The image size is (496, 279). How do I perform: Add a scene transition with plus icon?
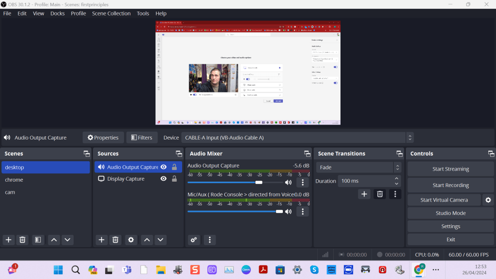pyautogui.click(x=364, y=194)
